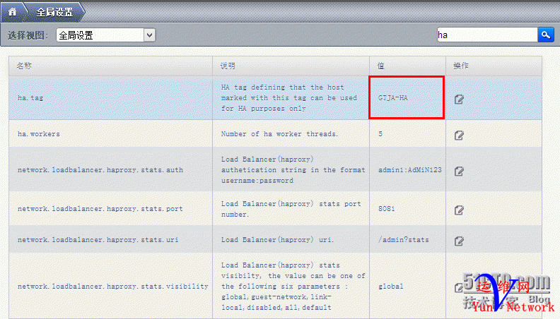This screenshot has height=319, width=560.
Task: Edit the ha.workers setting value
Action: click(x=459, y=136)
